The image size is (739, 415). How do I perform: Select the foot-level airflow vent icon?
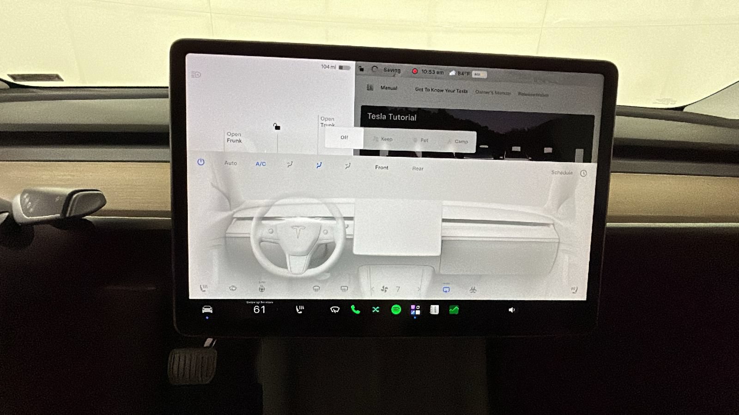click(x=348, y=166)
